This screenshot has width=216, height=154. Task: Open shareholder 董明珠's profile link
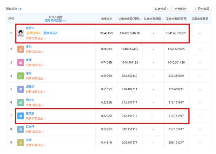(30, 28)
